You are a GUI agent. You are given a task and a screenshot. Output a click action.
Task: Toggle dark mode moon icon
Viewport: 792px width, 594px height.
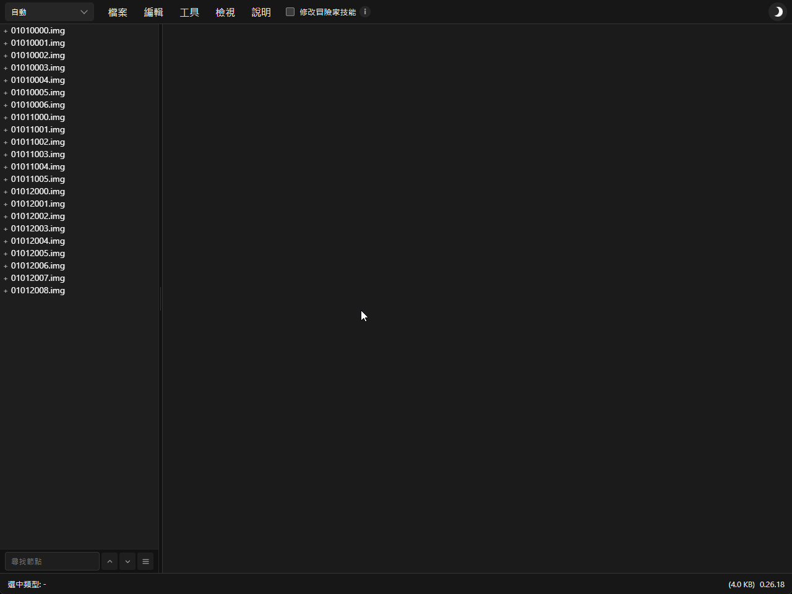[778, 12]
